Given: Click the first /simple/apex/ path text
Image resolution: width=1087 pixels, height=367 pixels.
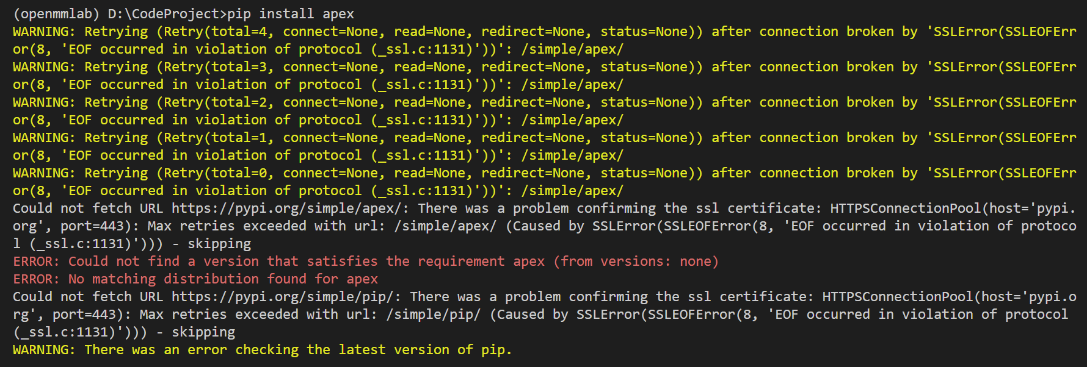Looking at the screenshot, I should 572,49.
